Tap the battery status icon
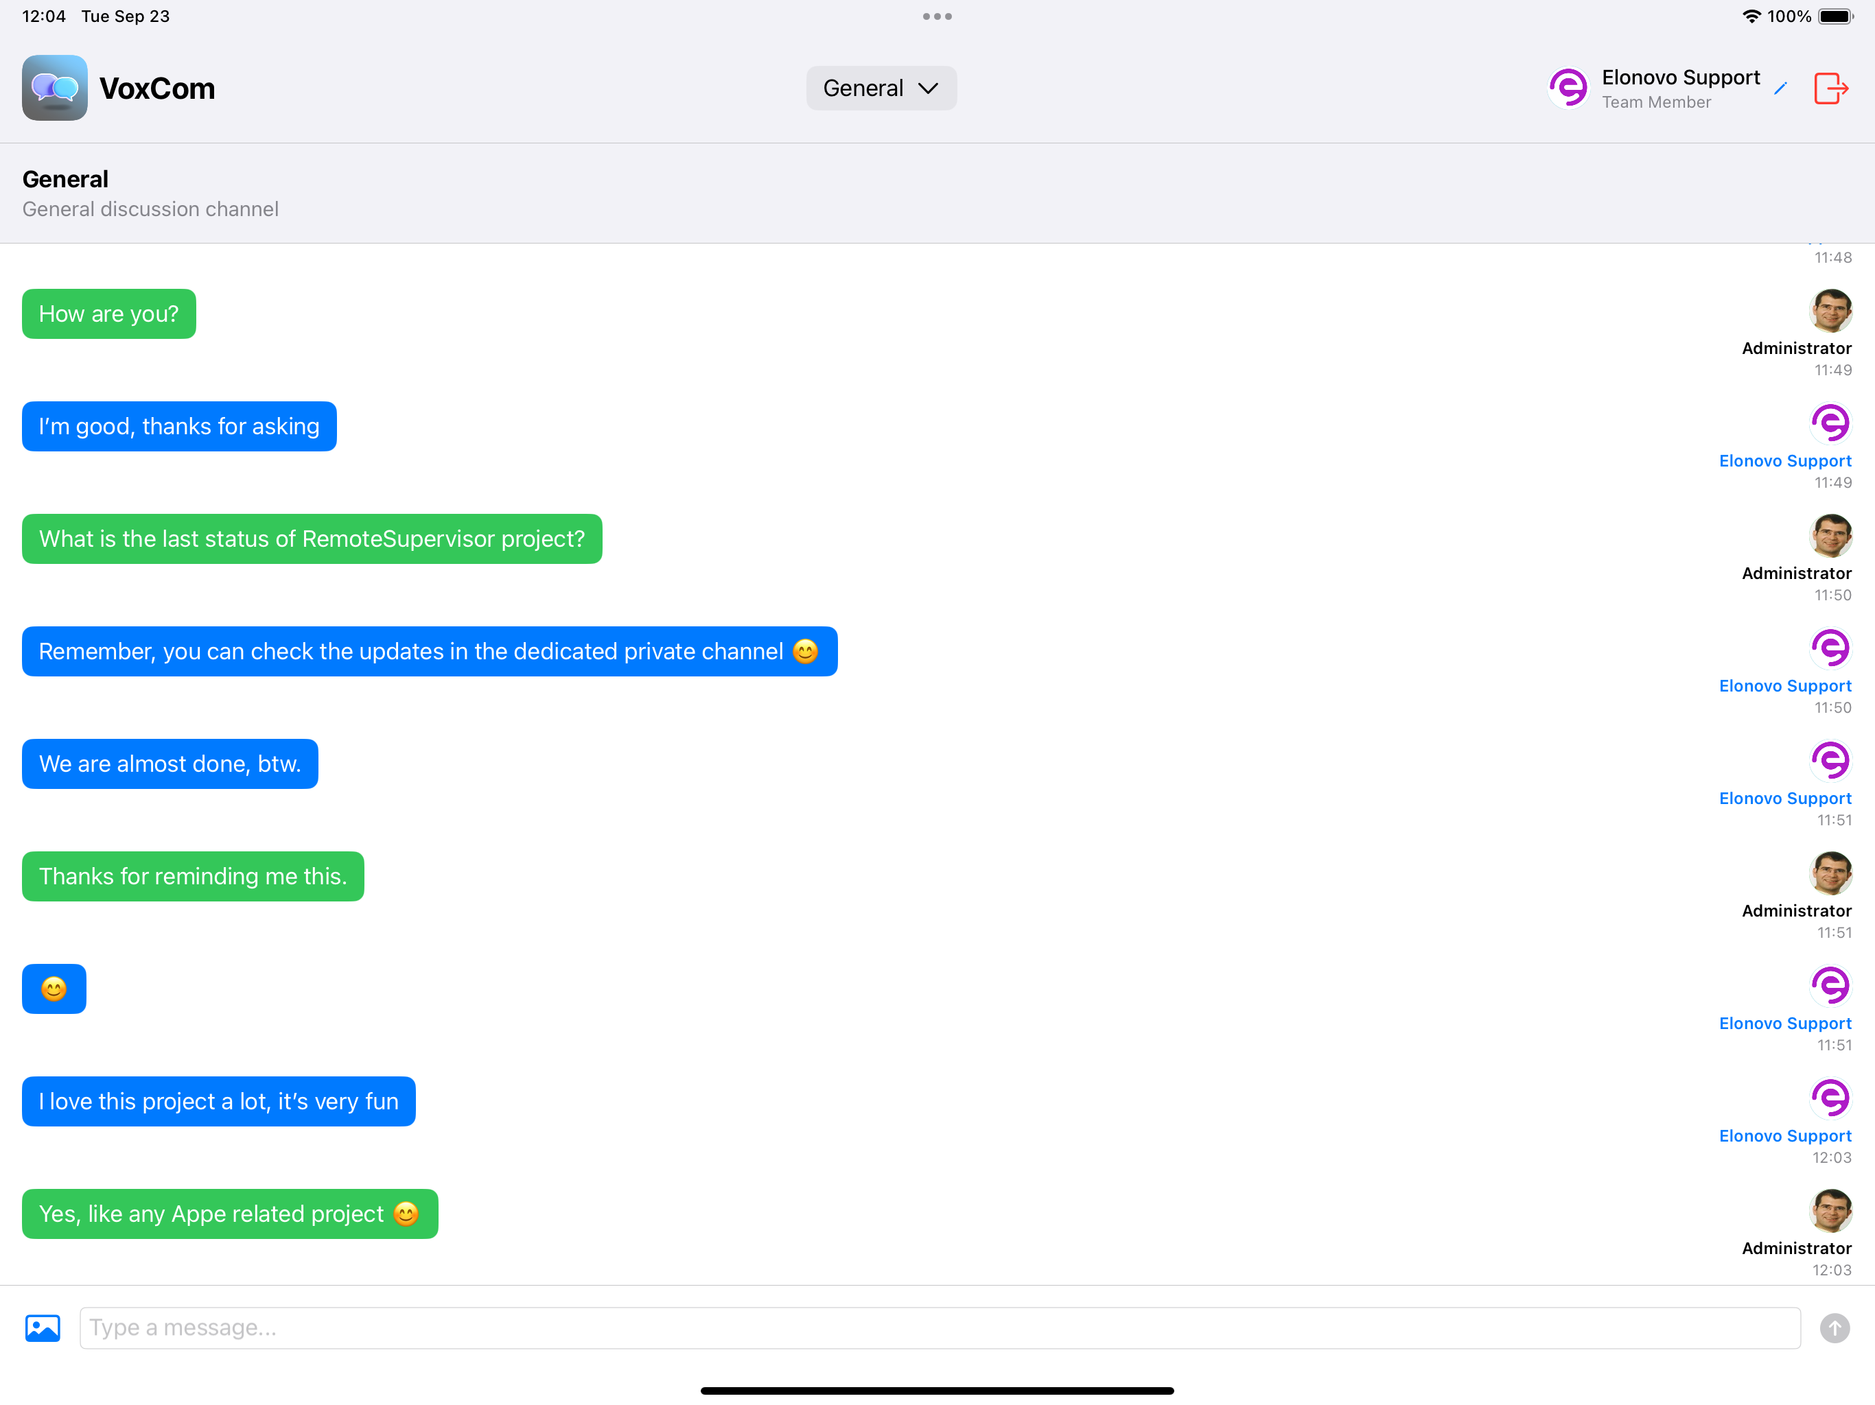 (1835, 16)
